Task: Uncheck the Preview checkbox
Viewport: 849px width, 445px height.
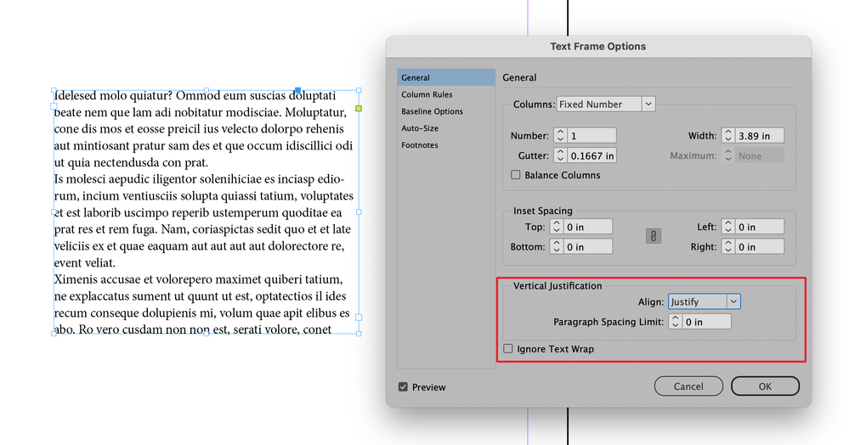Action: click(x=403, y=386)
